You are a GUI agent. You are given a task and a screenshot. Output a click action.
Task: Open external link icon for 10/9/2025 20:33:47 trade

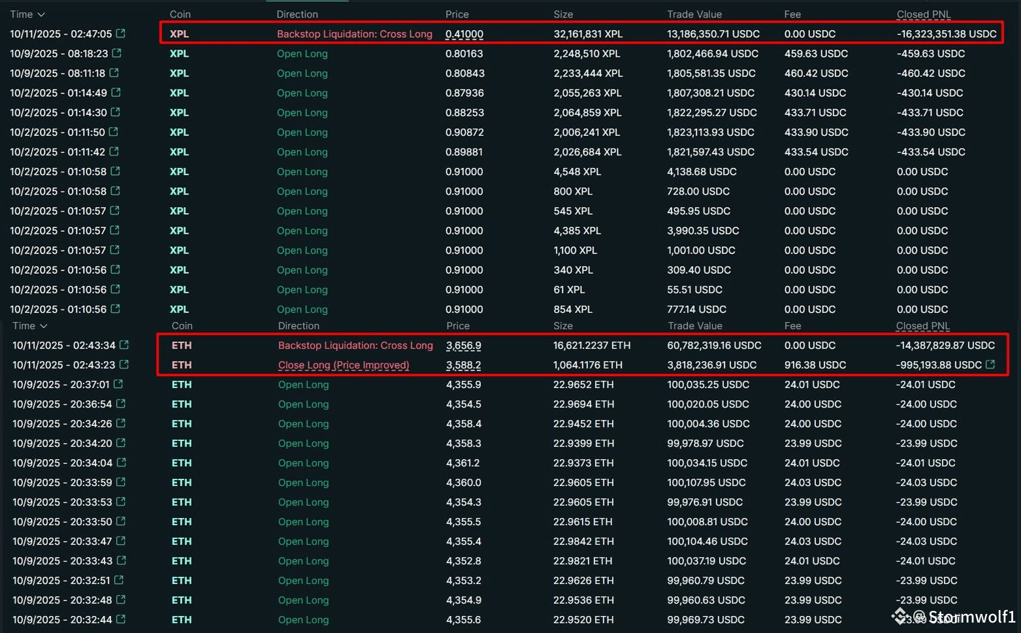pos(121,540)
